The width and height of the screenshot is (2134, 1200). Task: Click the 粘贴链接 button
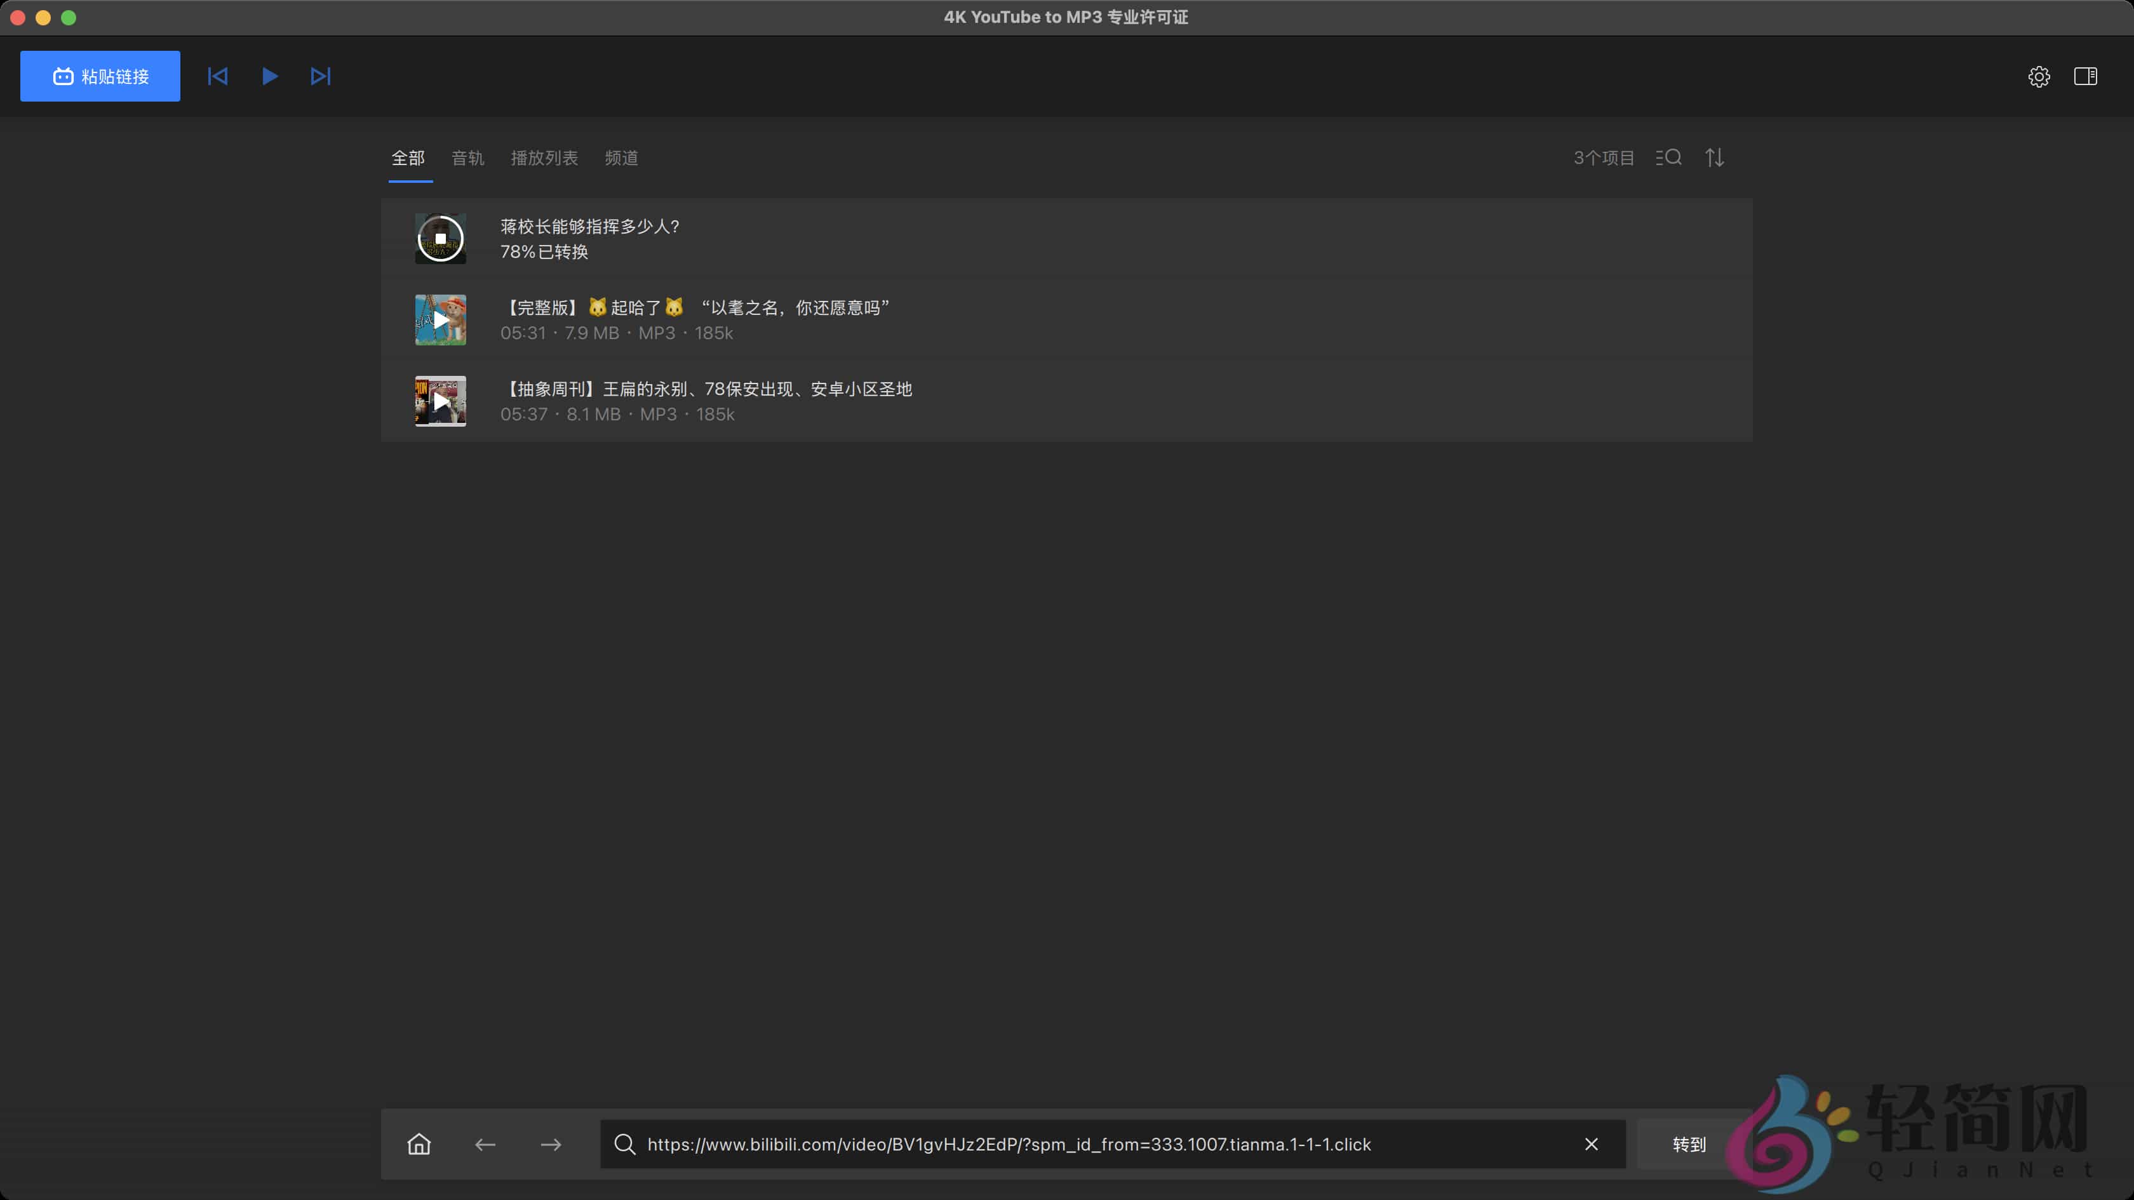[100, 76]
